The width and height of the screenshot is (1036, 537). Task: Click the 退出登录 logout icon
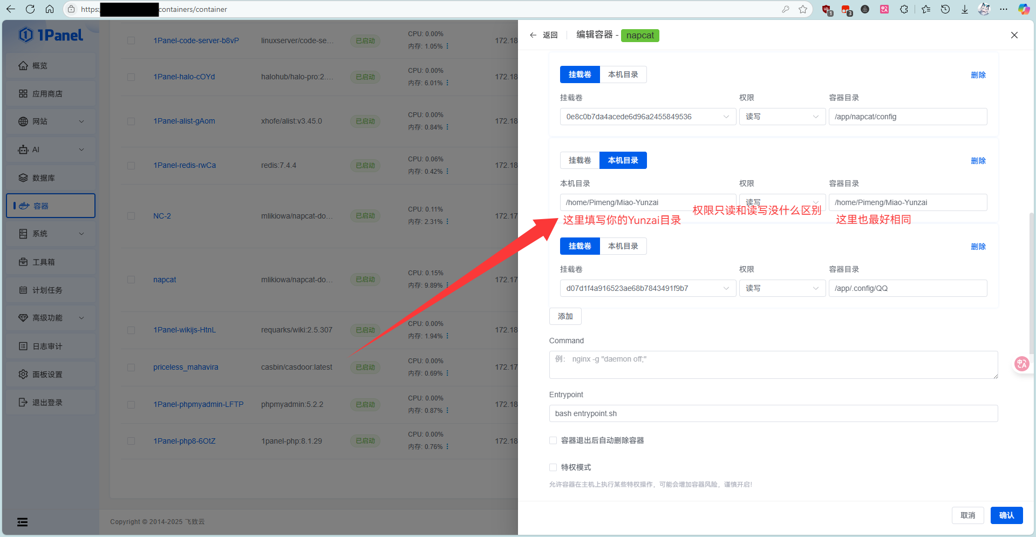point(23,403)
